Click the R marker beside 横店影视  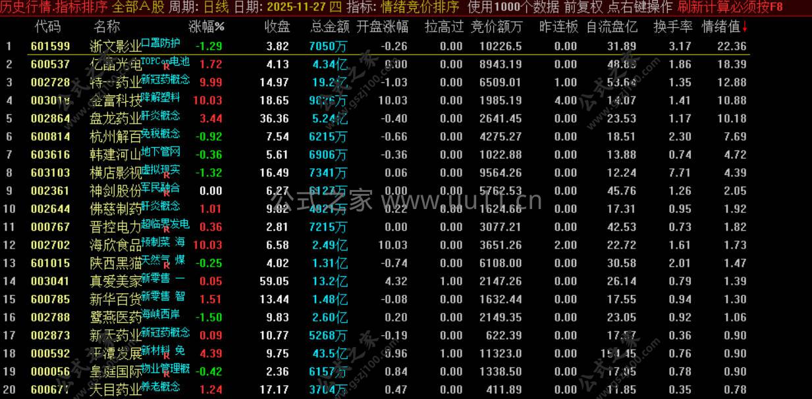pos(167,176)
